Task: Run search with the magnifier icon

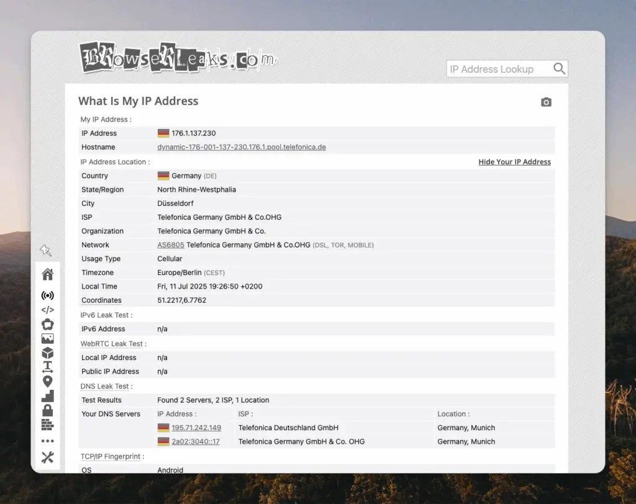Action: [558, 68]
